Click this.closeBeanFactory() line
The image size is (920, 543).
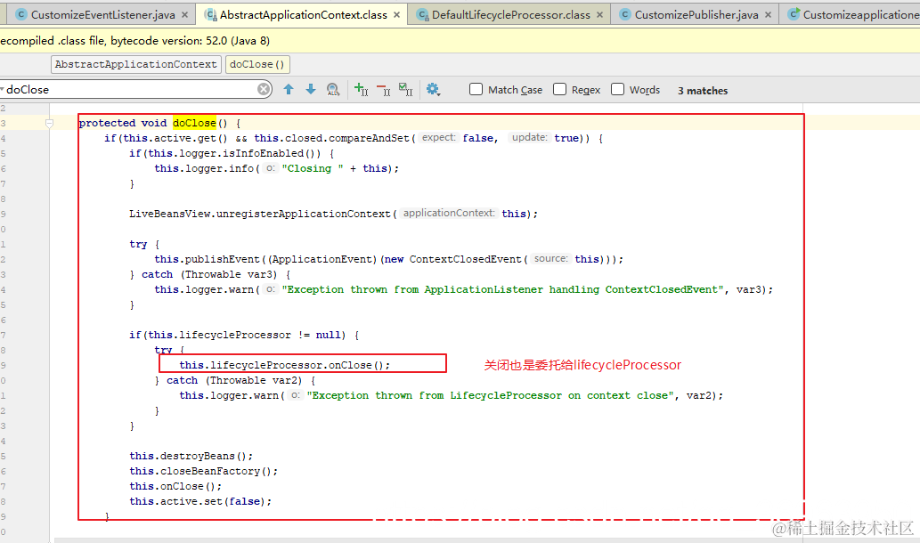[204, 471]
